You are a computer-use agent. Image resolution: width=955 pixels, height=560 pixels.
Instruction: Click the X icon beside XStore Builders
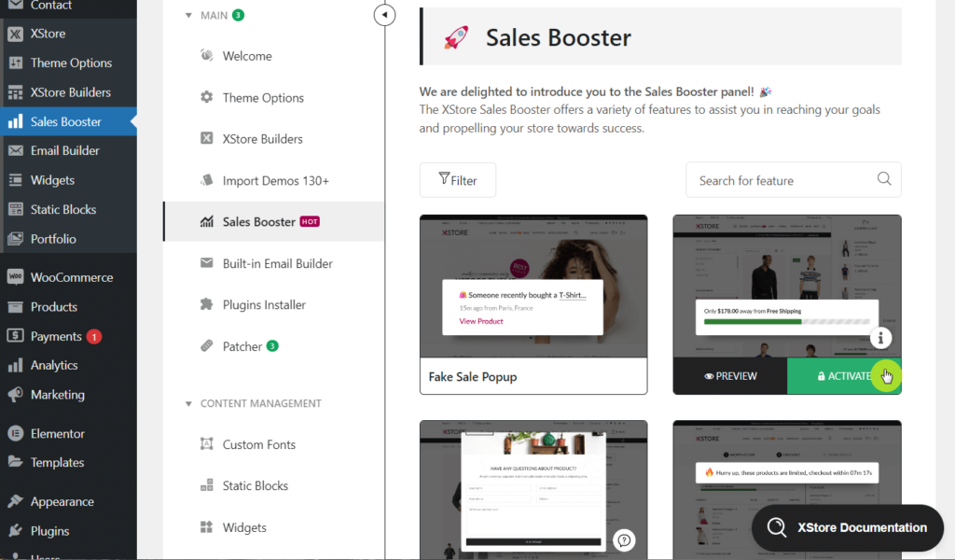(207, 138)
